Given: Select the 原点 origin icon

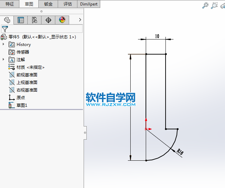Looking at the screenshot, I should 12,97.
